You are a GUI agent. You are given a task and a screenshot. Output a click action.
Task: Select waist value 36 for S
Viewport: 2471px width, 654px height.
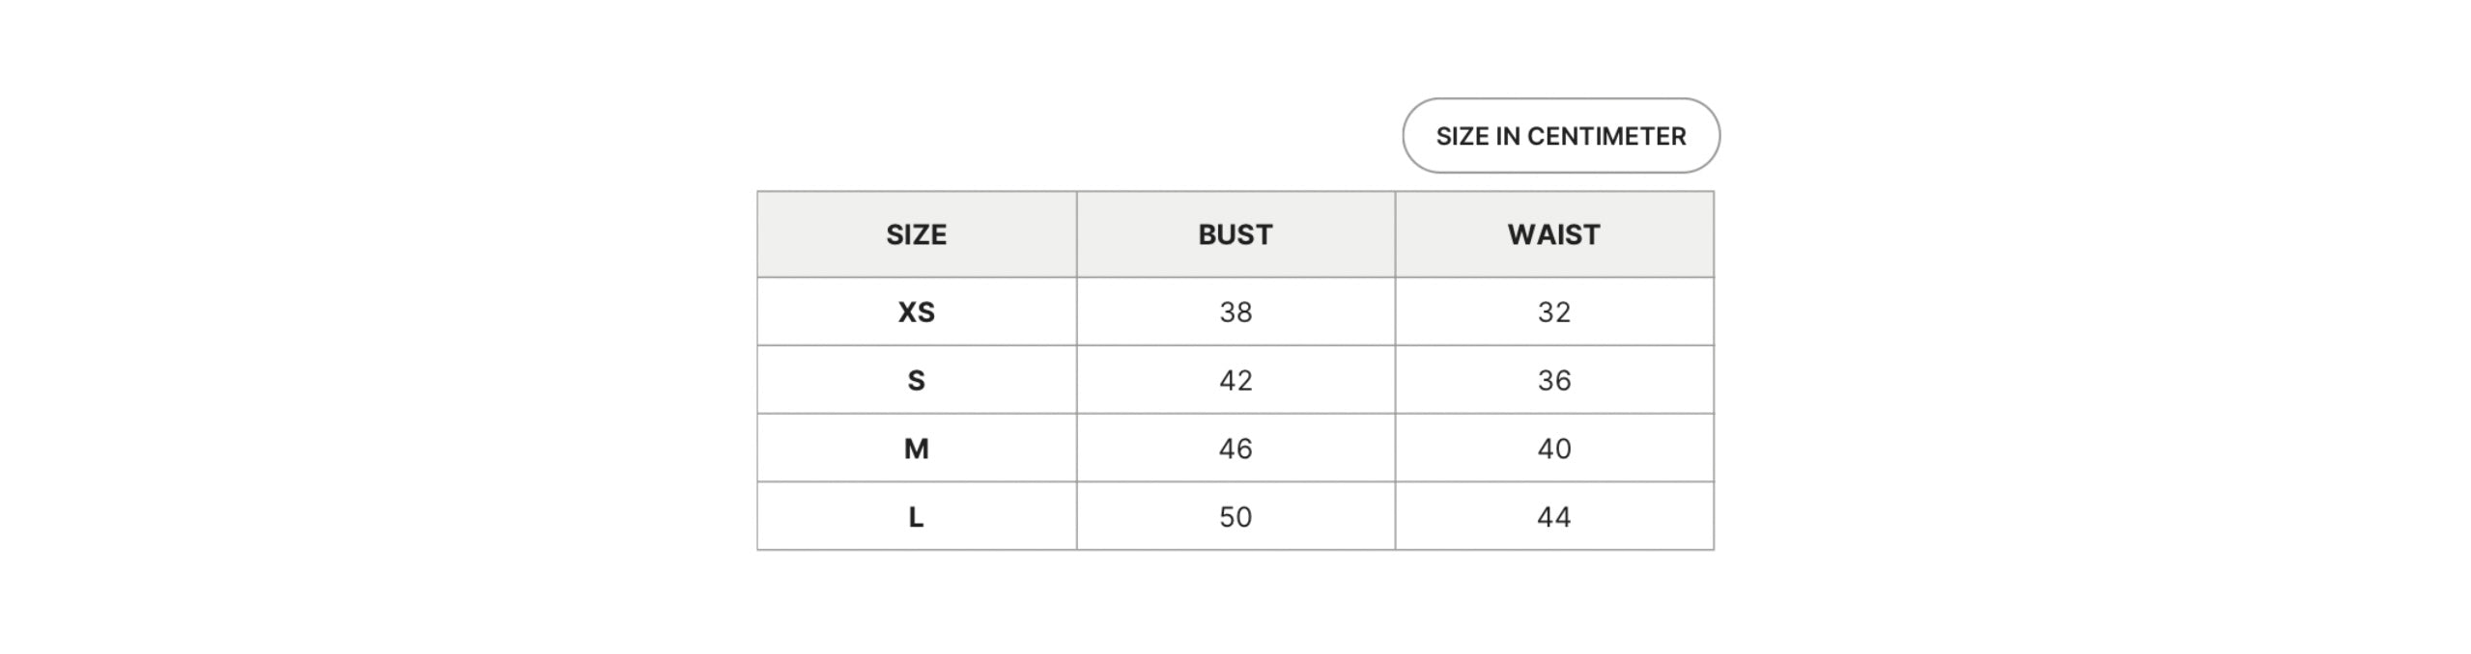pos(1554,380)
